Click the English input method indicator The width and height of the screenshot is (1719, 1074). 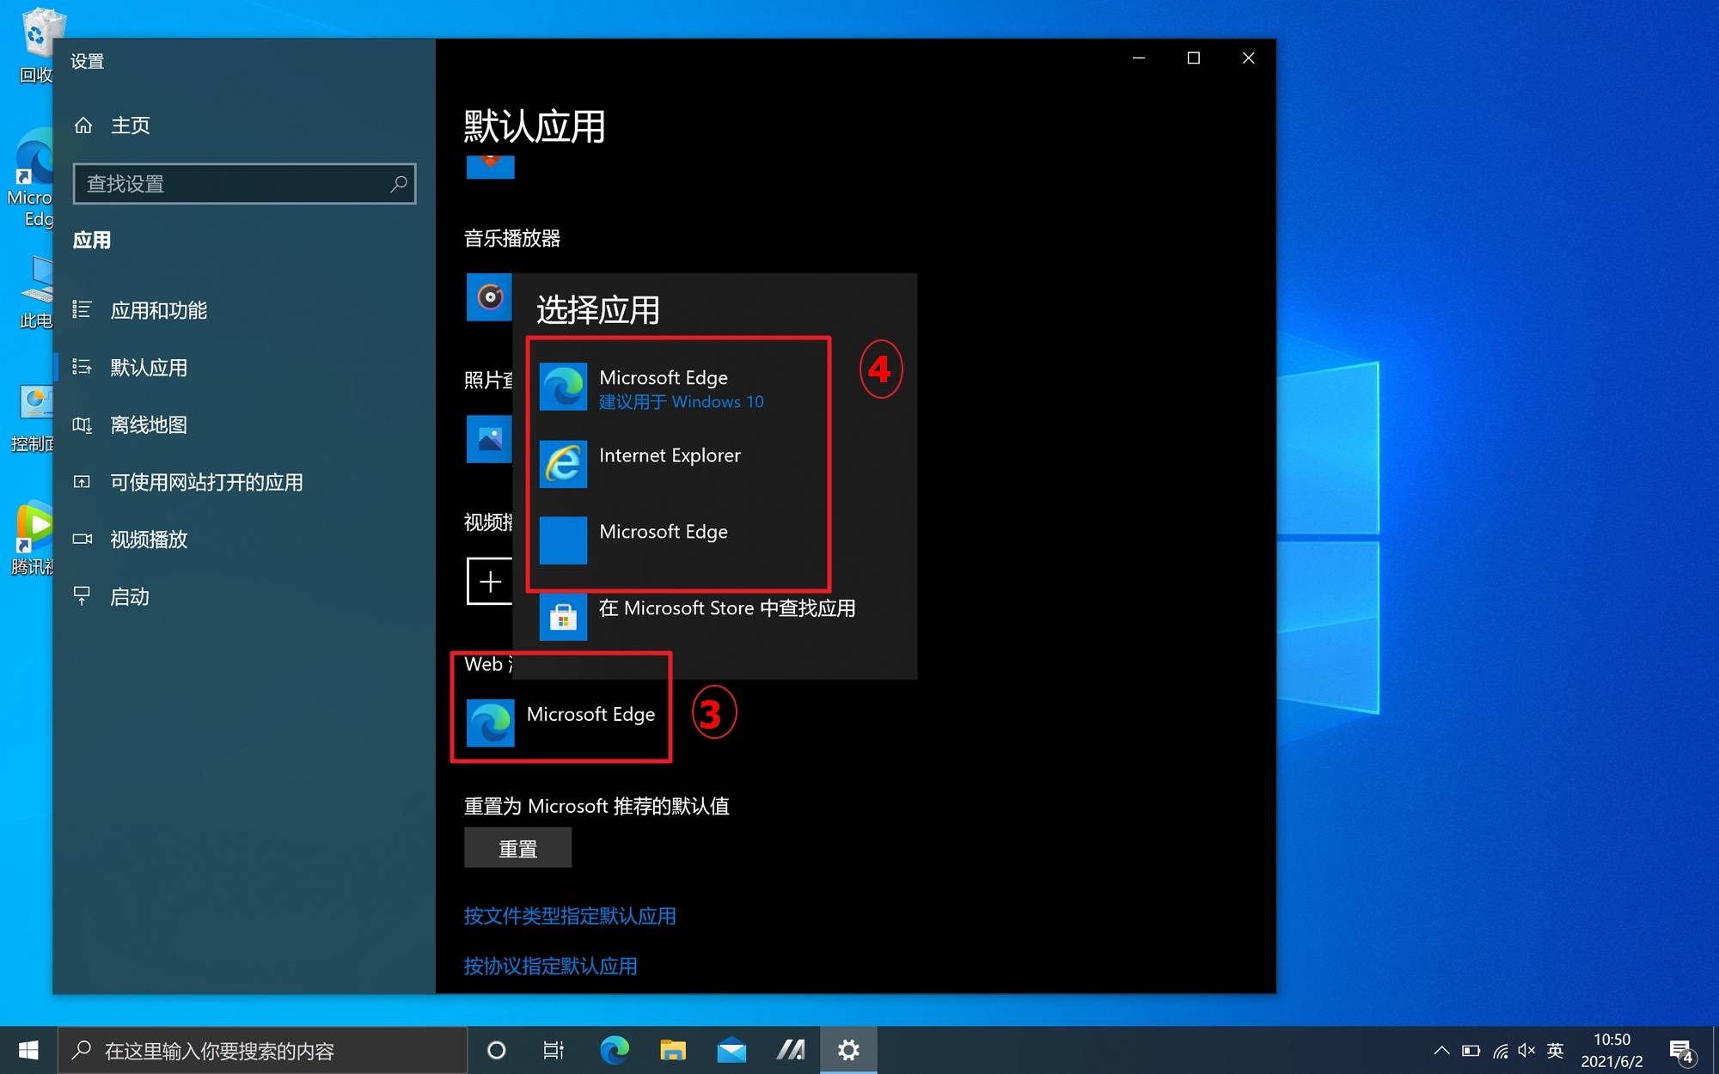pyautogui.click(x=1555, y=1050)
